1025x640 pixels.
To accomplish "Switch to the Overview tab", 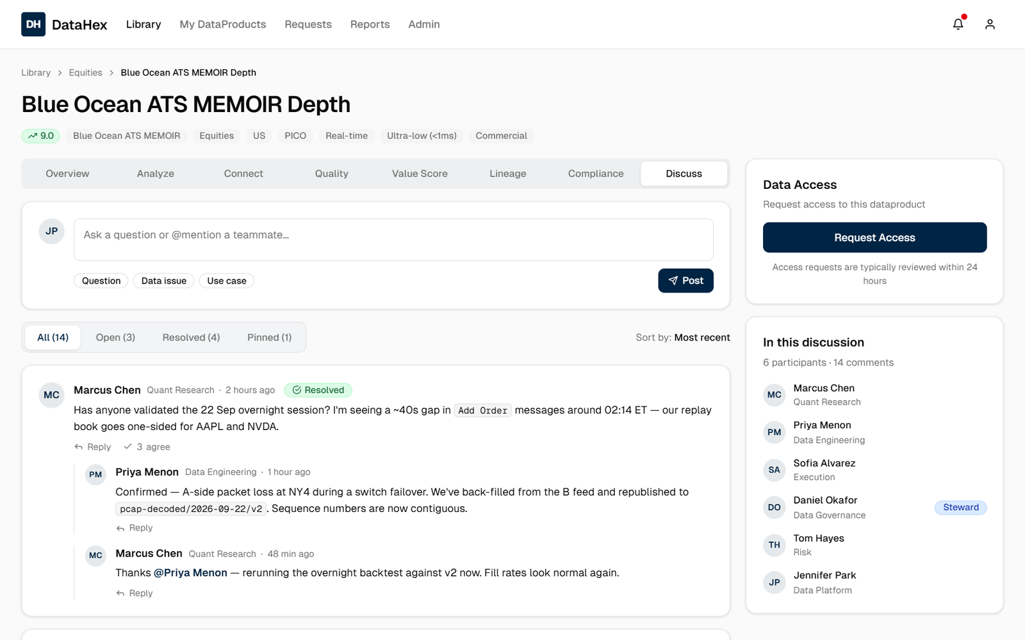I will (x=67, y=173).
